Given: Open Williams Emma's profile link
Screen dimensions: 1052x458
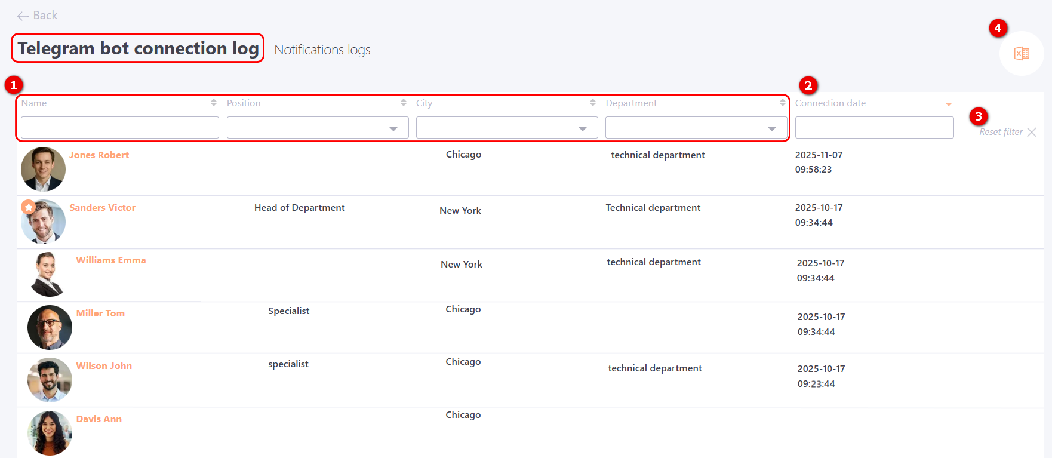Looking at the screenshot, I should tap(111, 260).
